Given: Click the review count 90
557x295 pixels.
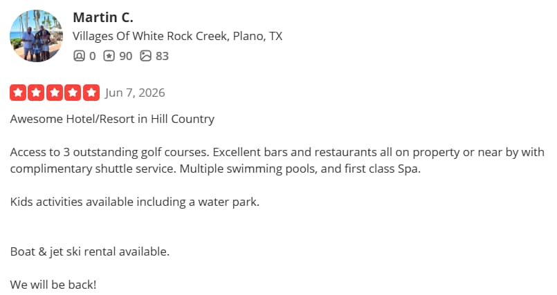Looking at the screenshot, I should coord(126,56).
